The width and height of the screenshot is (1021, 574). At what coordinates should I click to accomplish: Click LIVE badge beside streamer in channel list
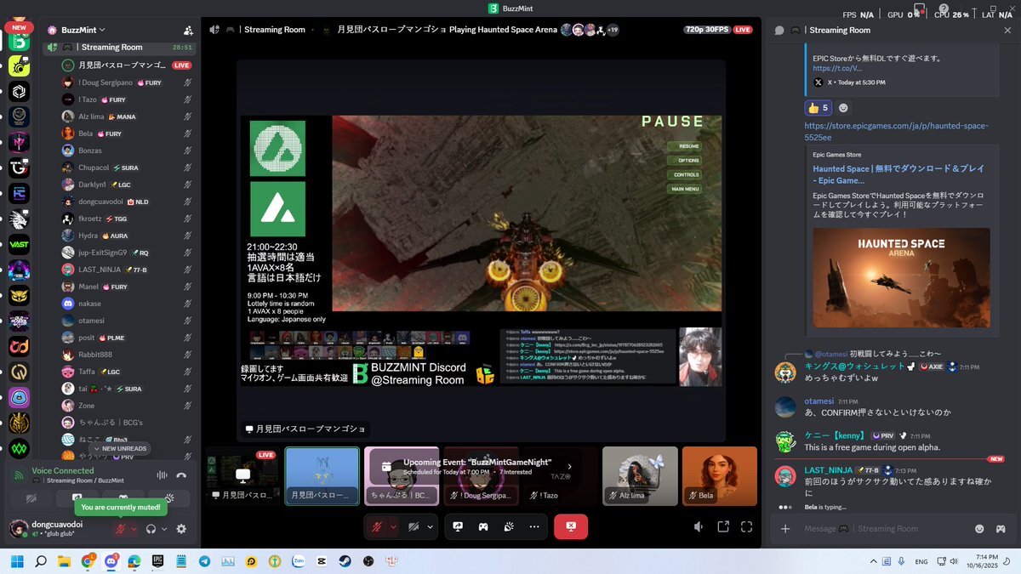pyautogui.click(x=182, y=65)
